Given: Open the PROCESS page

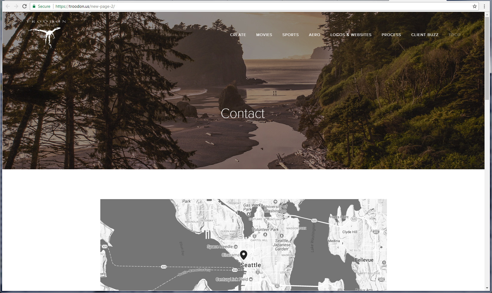Looking at the screenshot, I should pos(391,35).
